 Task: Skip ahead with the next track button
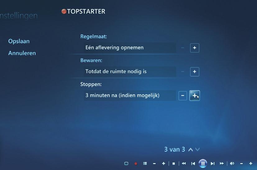213,163
